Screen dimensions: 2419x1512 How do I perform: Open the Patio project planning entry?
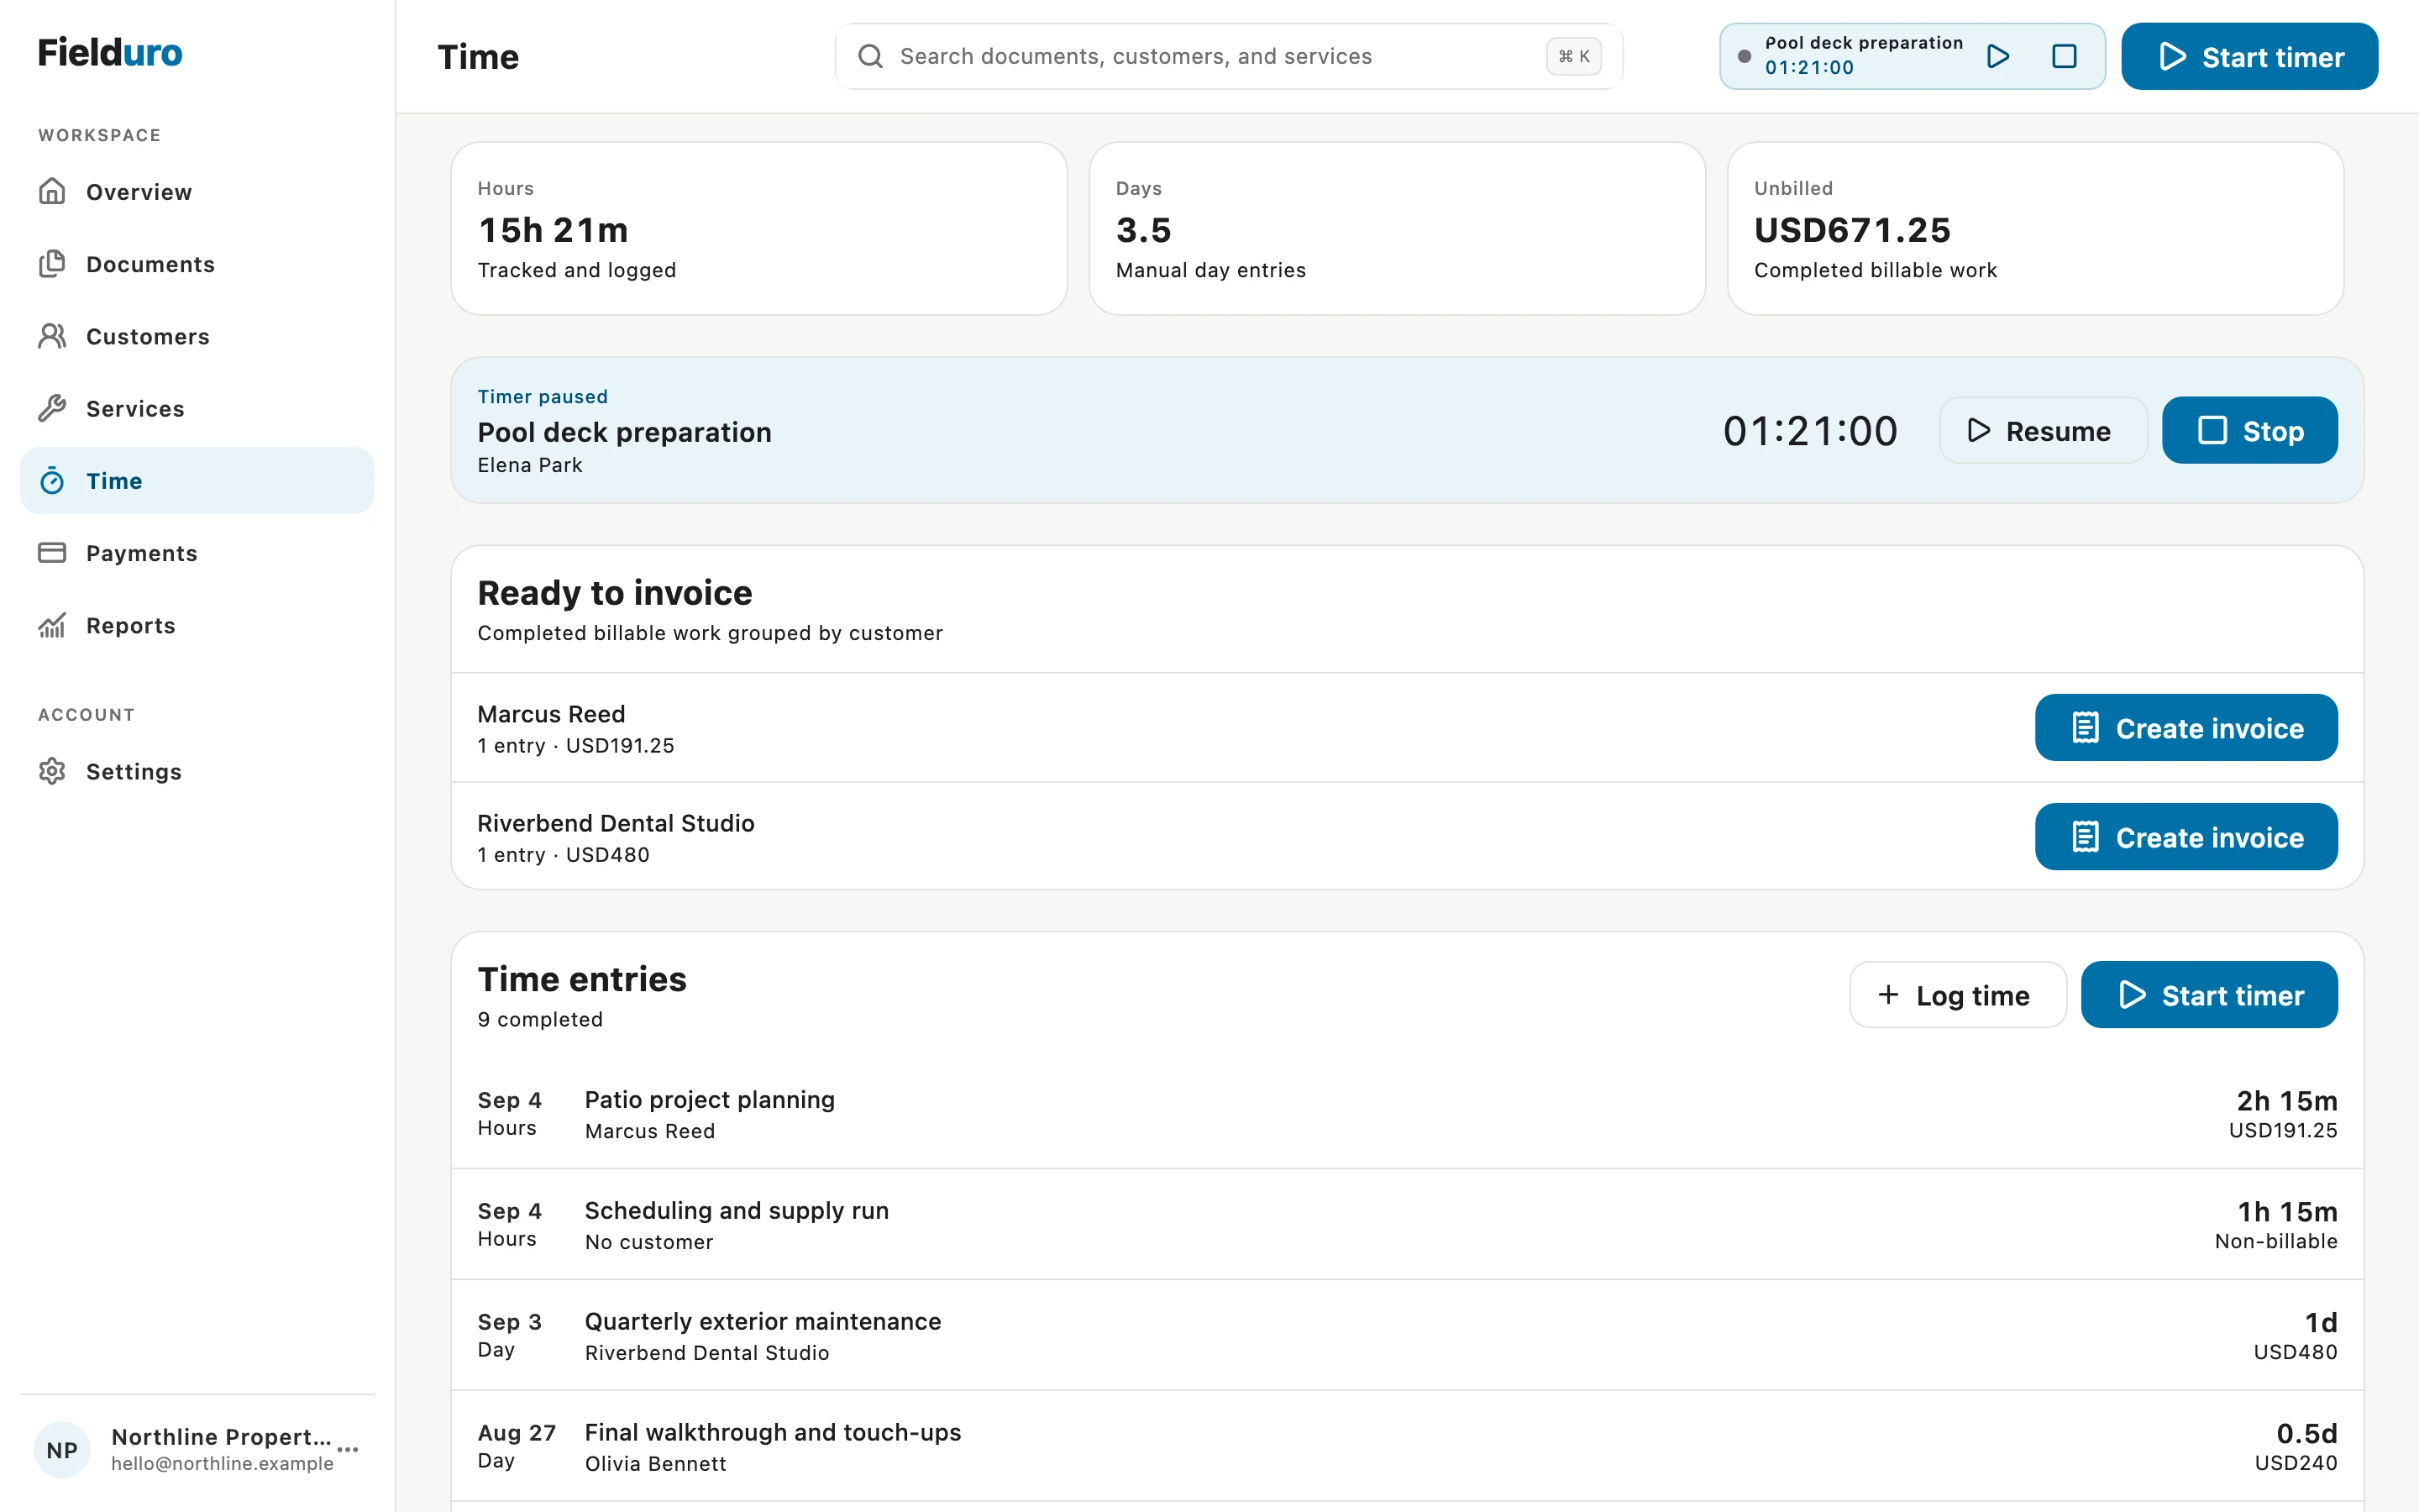pyautogui.click(x=1408, y=1114)
